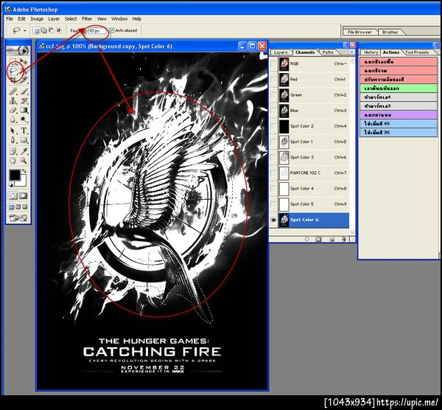Click the background color swatch
The image size is (442, 410).
23,182
